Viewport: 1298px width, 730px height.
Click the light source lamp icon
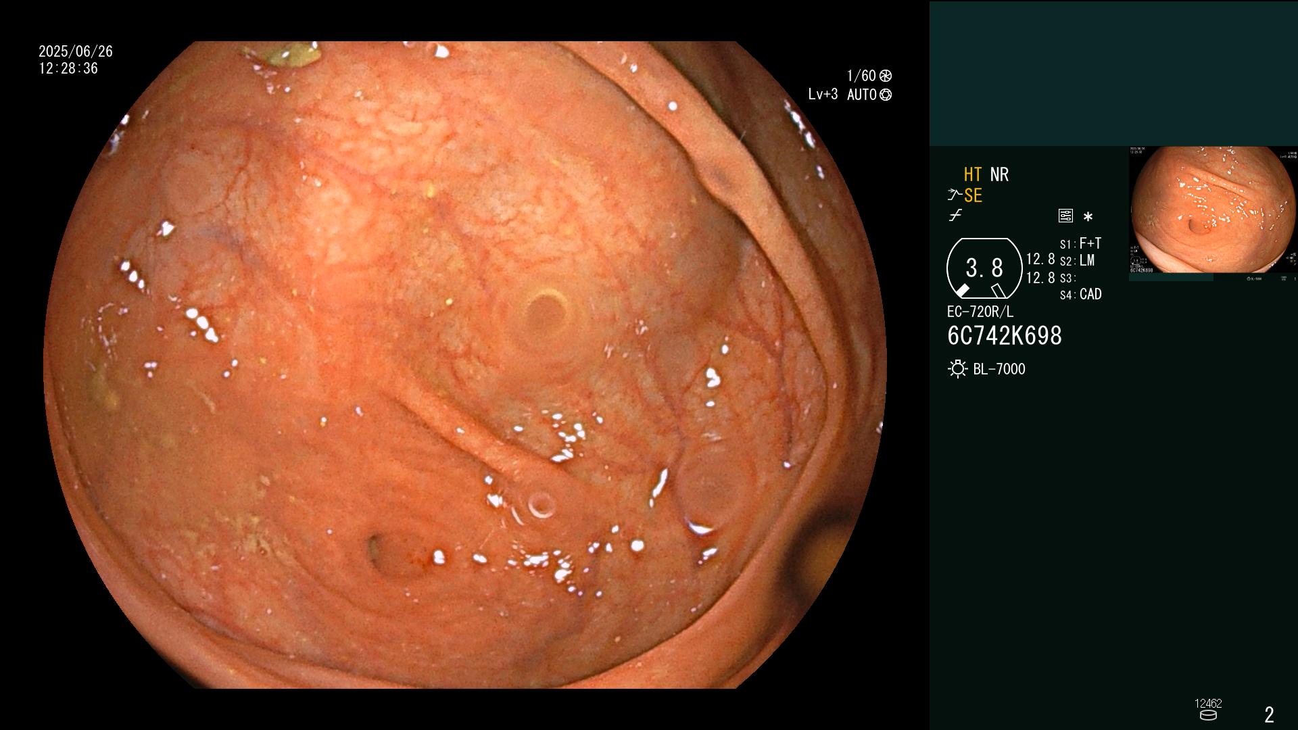pyautogui.click(x=957, y=369)
